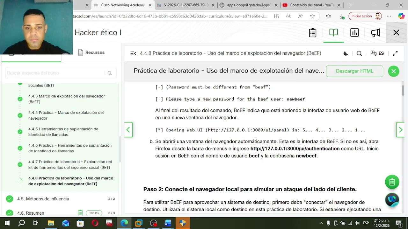The width and height of the screenshot is (408, 229).
Task: Change content language with ES selector
Action: pos(377,53)
